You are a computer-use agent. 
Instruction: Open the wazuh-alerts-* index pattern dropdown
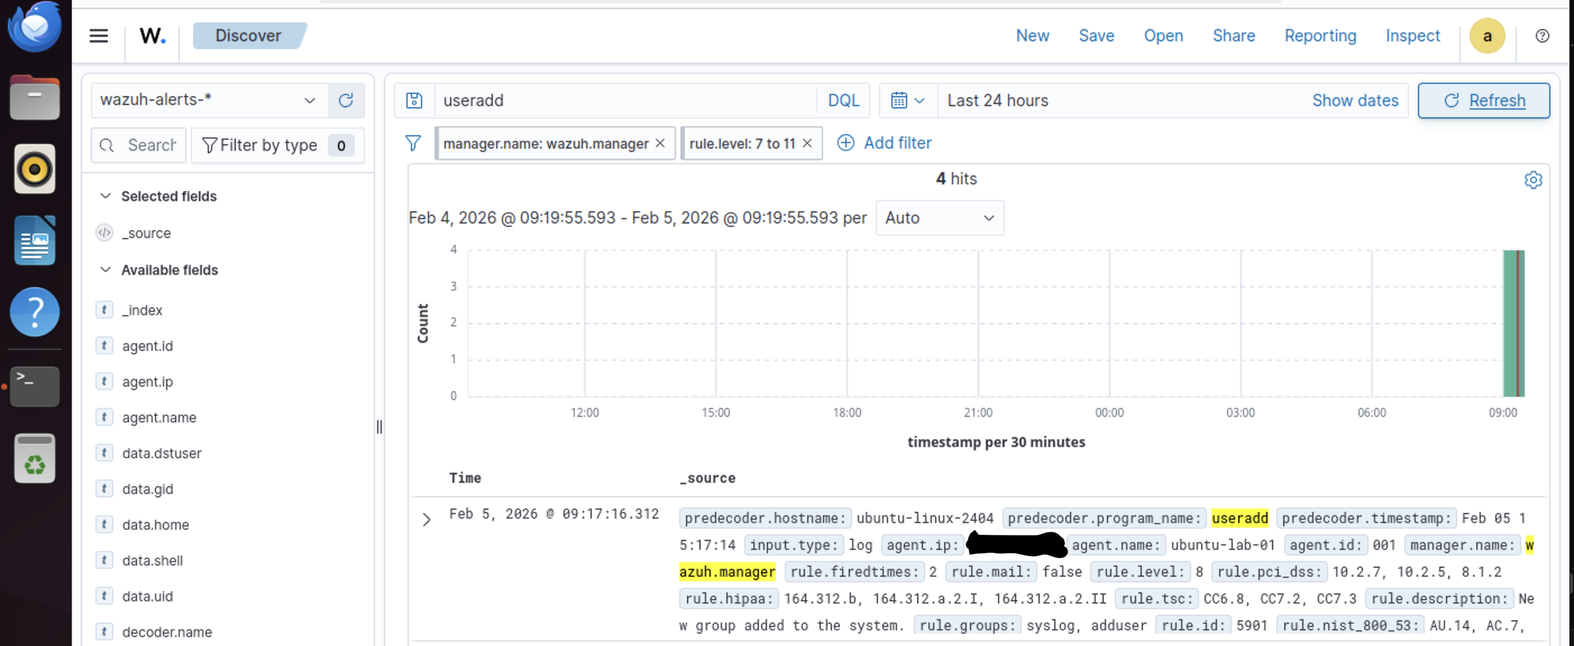[209, 100]
